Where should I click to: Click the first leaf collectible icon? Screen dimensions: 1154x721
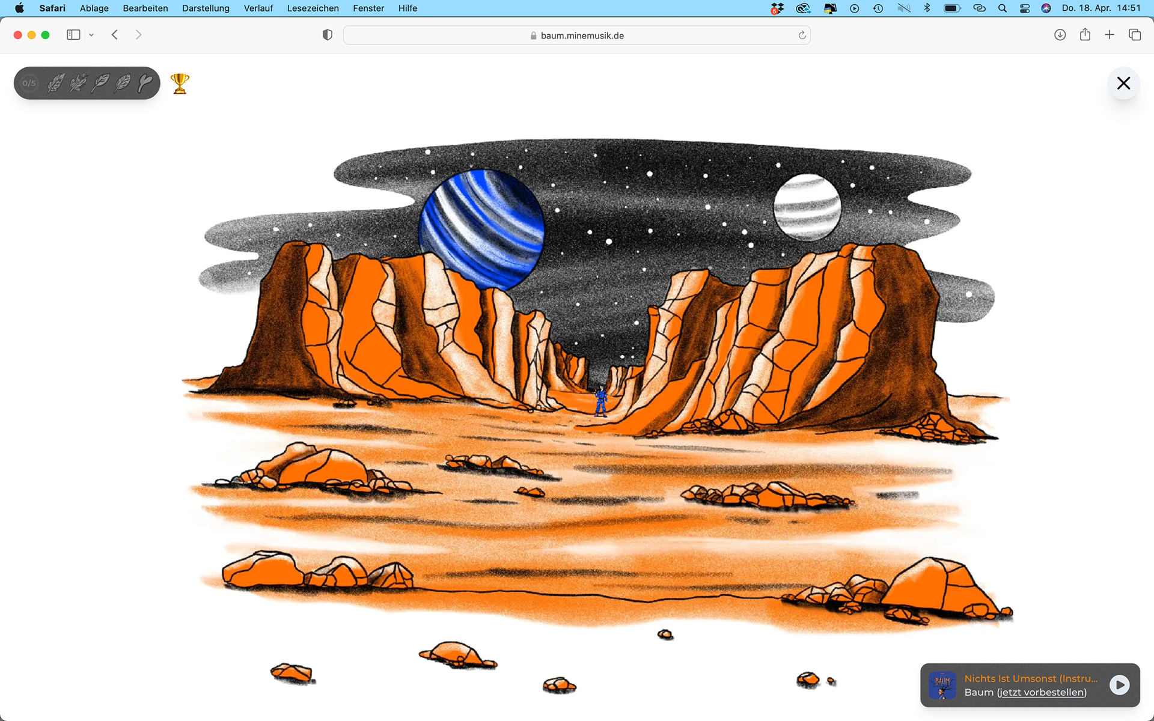pyautogui.click(x=56, y=83)
